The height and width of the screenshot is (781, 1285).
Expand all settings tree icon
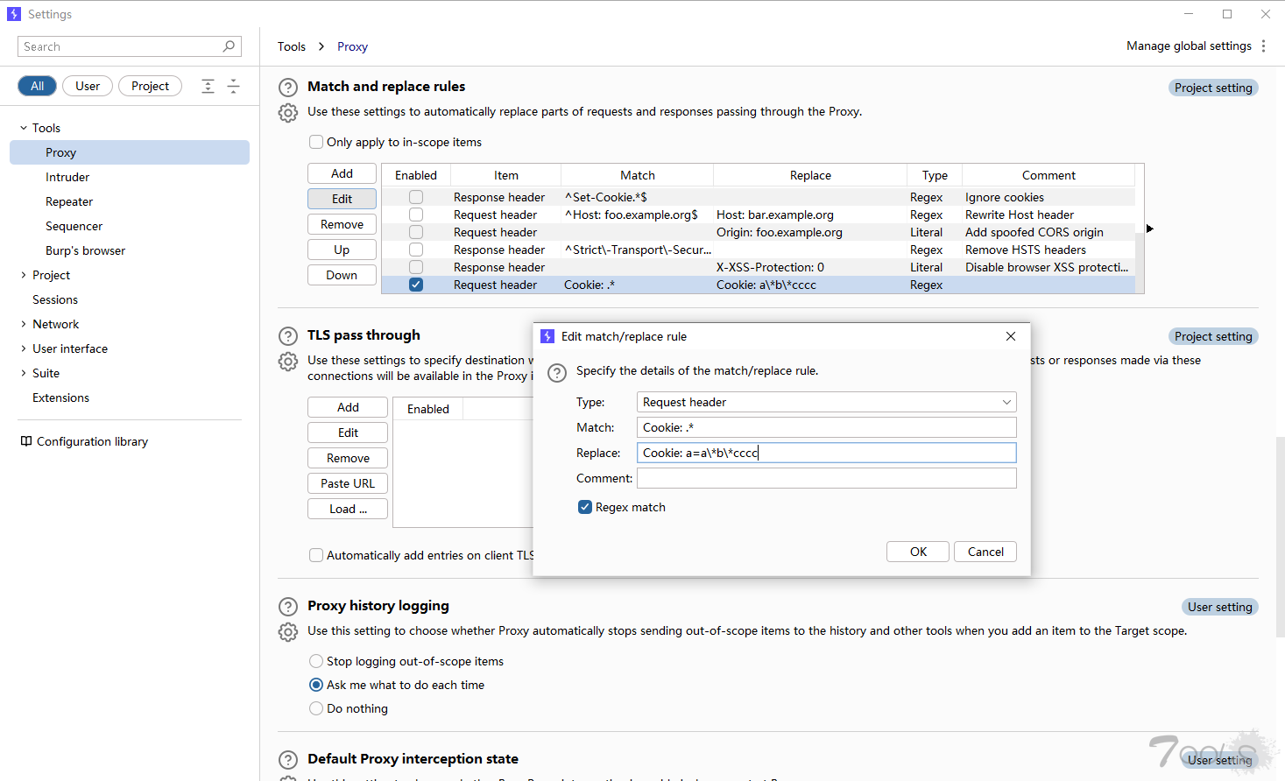[x=208, y=86]
